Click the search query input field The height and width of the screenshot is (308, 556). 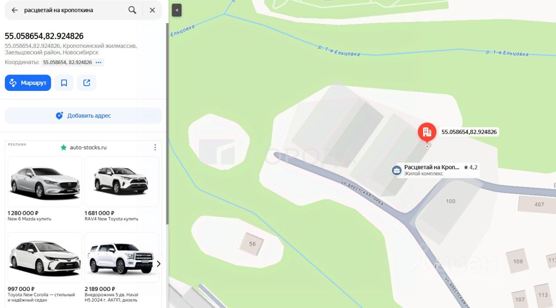tap(74, 10)
